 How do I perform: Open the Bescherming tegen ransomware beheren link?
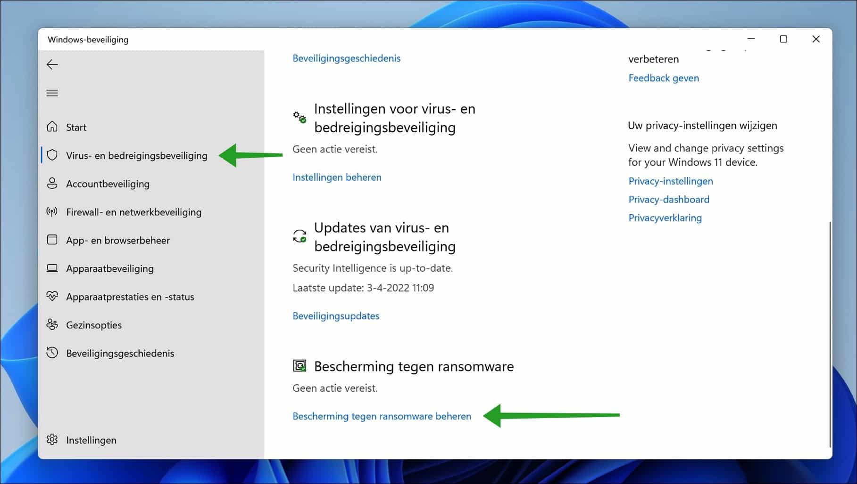382,416
